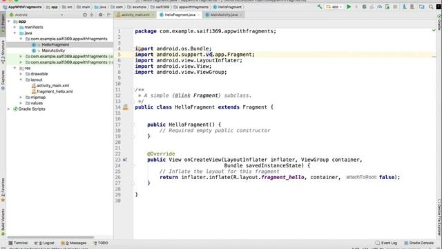Collapse the first com.example.saifi369.appwithfragments package
Viewport: 442px width, 249px height.
point(21,39)
